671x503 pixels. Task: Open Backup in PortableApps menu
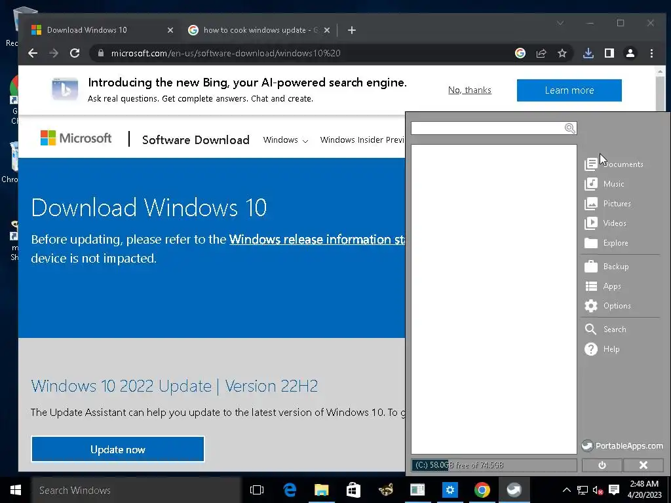click(x=606, y=267)
